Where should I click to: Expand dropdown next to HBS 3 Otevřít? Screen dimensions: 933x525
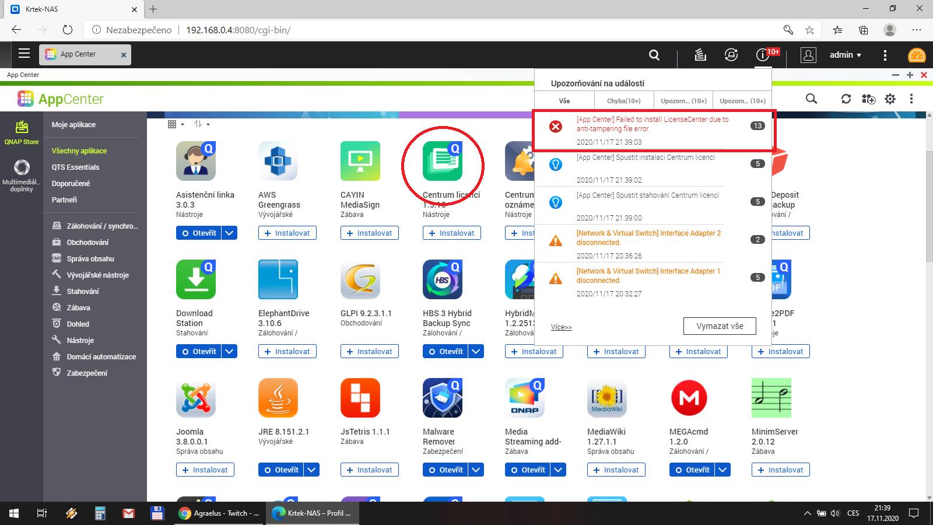click(476, 351)
